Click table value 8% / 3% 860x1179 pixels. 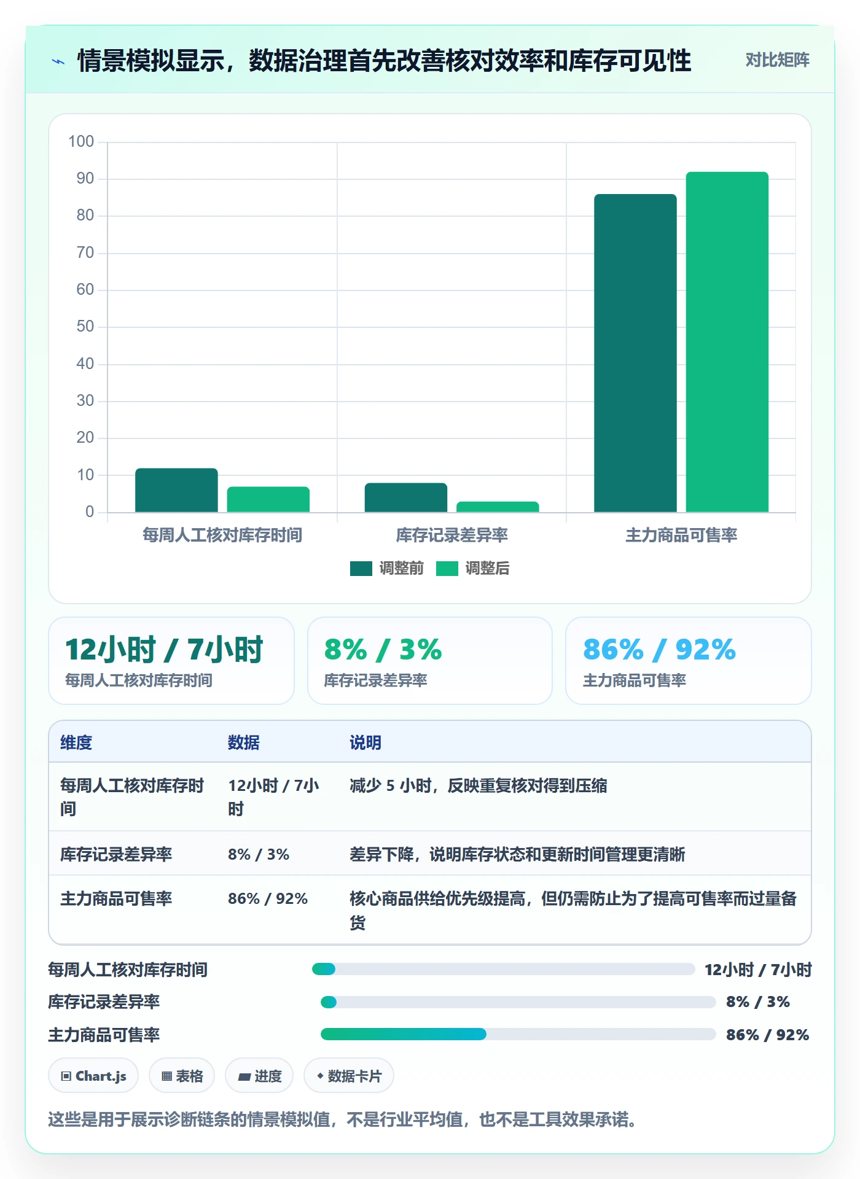(259, 854)
